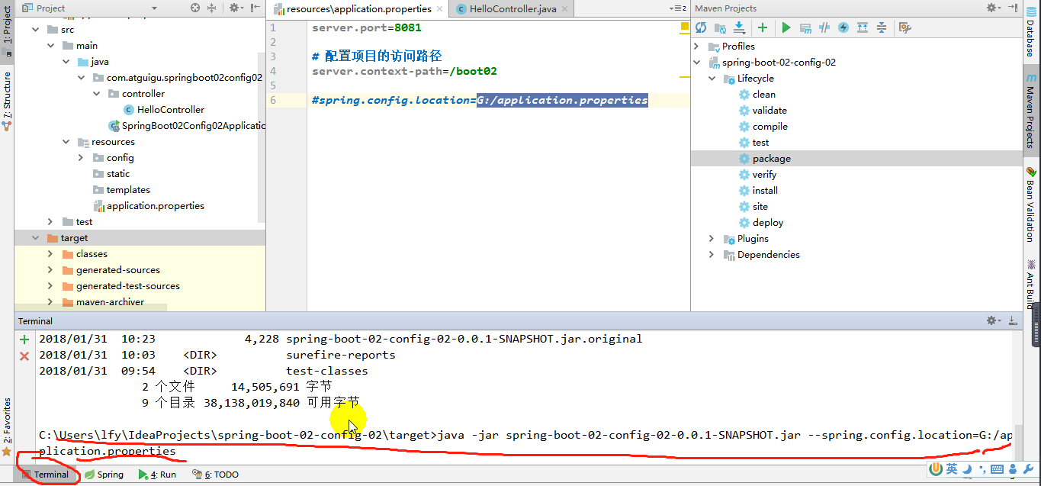Collapse the controller package

click(96, 94)
